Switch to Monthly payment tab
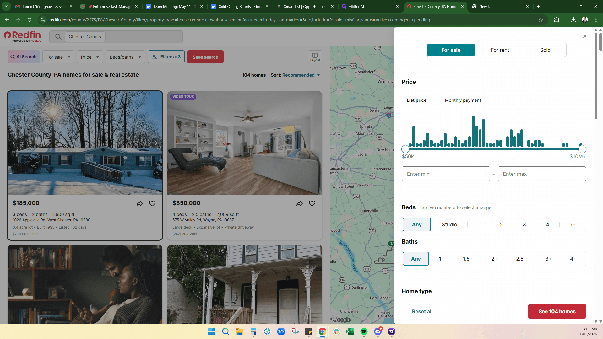This screenshot has height=339, width=603. [x=463, y=100]
